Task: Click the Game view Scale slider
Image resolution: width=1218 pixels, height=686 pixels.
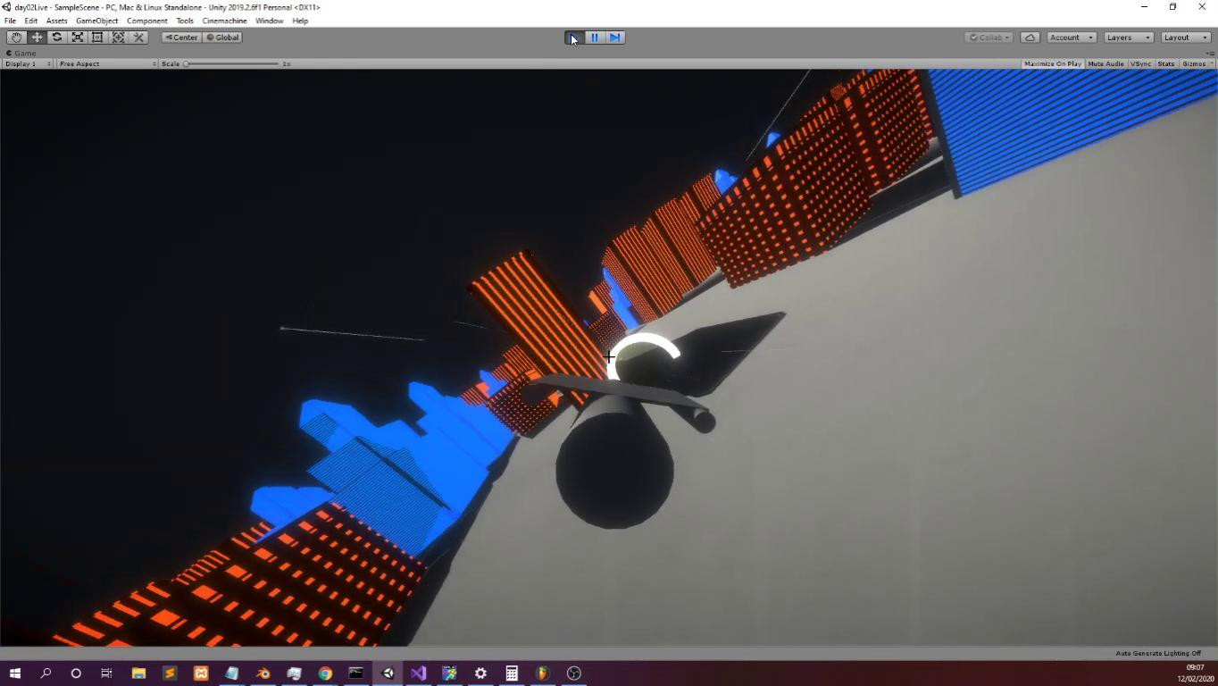Action: (x=232, y=63)
